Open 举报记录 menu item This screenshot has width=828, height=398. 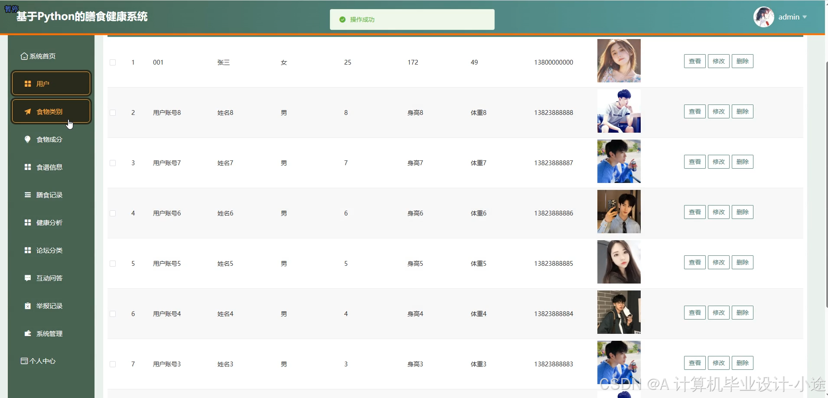click(51, 306)
